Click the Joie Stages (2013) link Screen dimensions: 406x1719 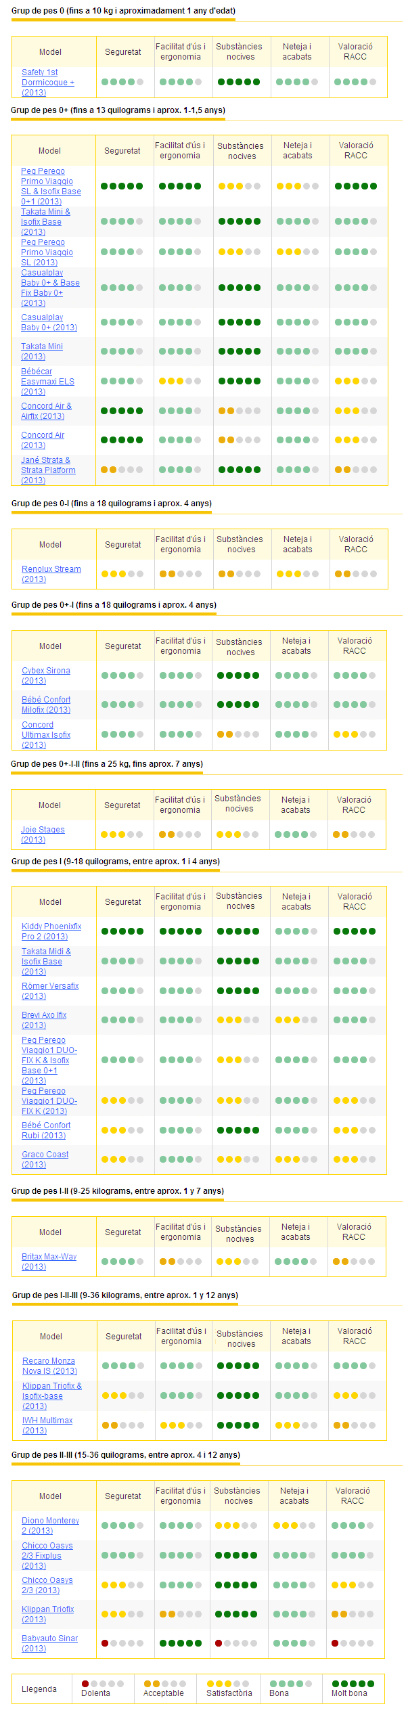click(x=43, y=834)
